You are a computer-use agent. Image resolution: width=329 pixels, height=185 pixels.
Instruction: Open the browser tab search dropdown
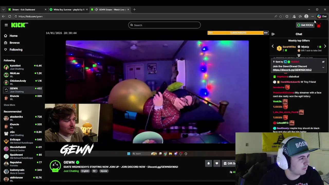point(3,10)
